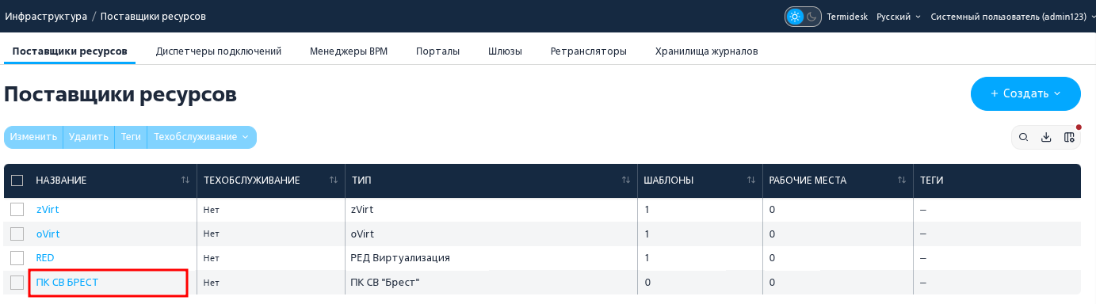Open the Техобслуживание dropdown in toolbar
This screenshot has height=304, width=1096.
pos(201,137)
